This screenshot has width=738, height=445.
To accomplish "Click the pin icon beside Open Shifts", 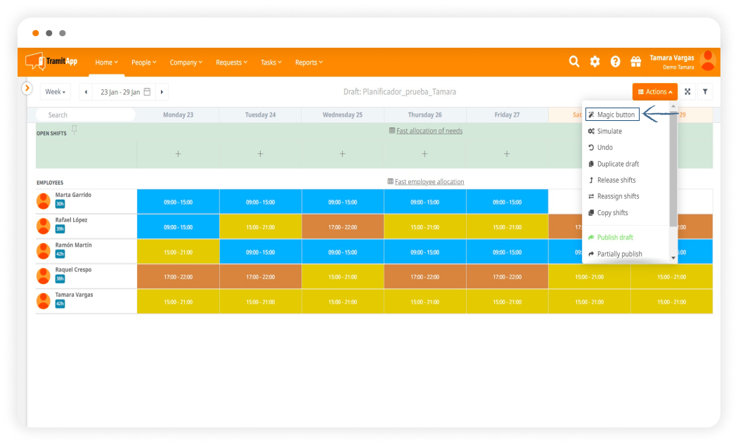I will pos(75,130).
